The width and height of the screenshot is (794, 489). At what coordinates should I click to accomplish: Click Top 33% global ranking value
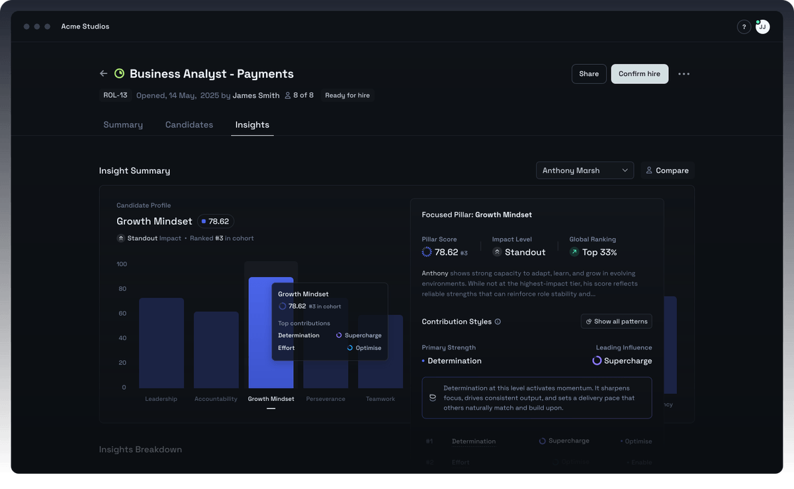(599, 252)
